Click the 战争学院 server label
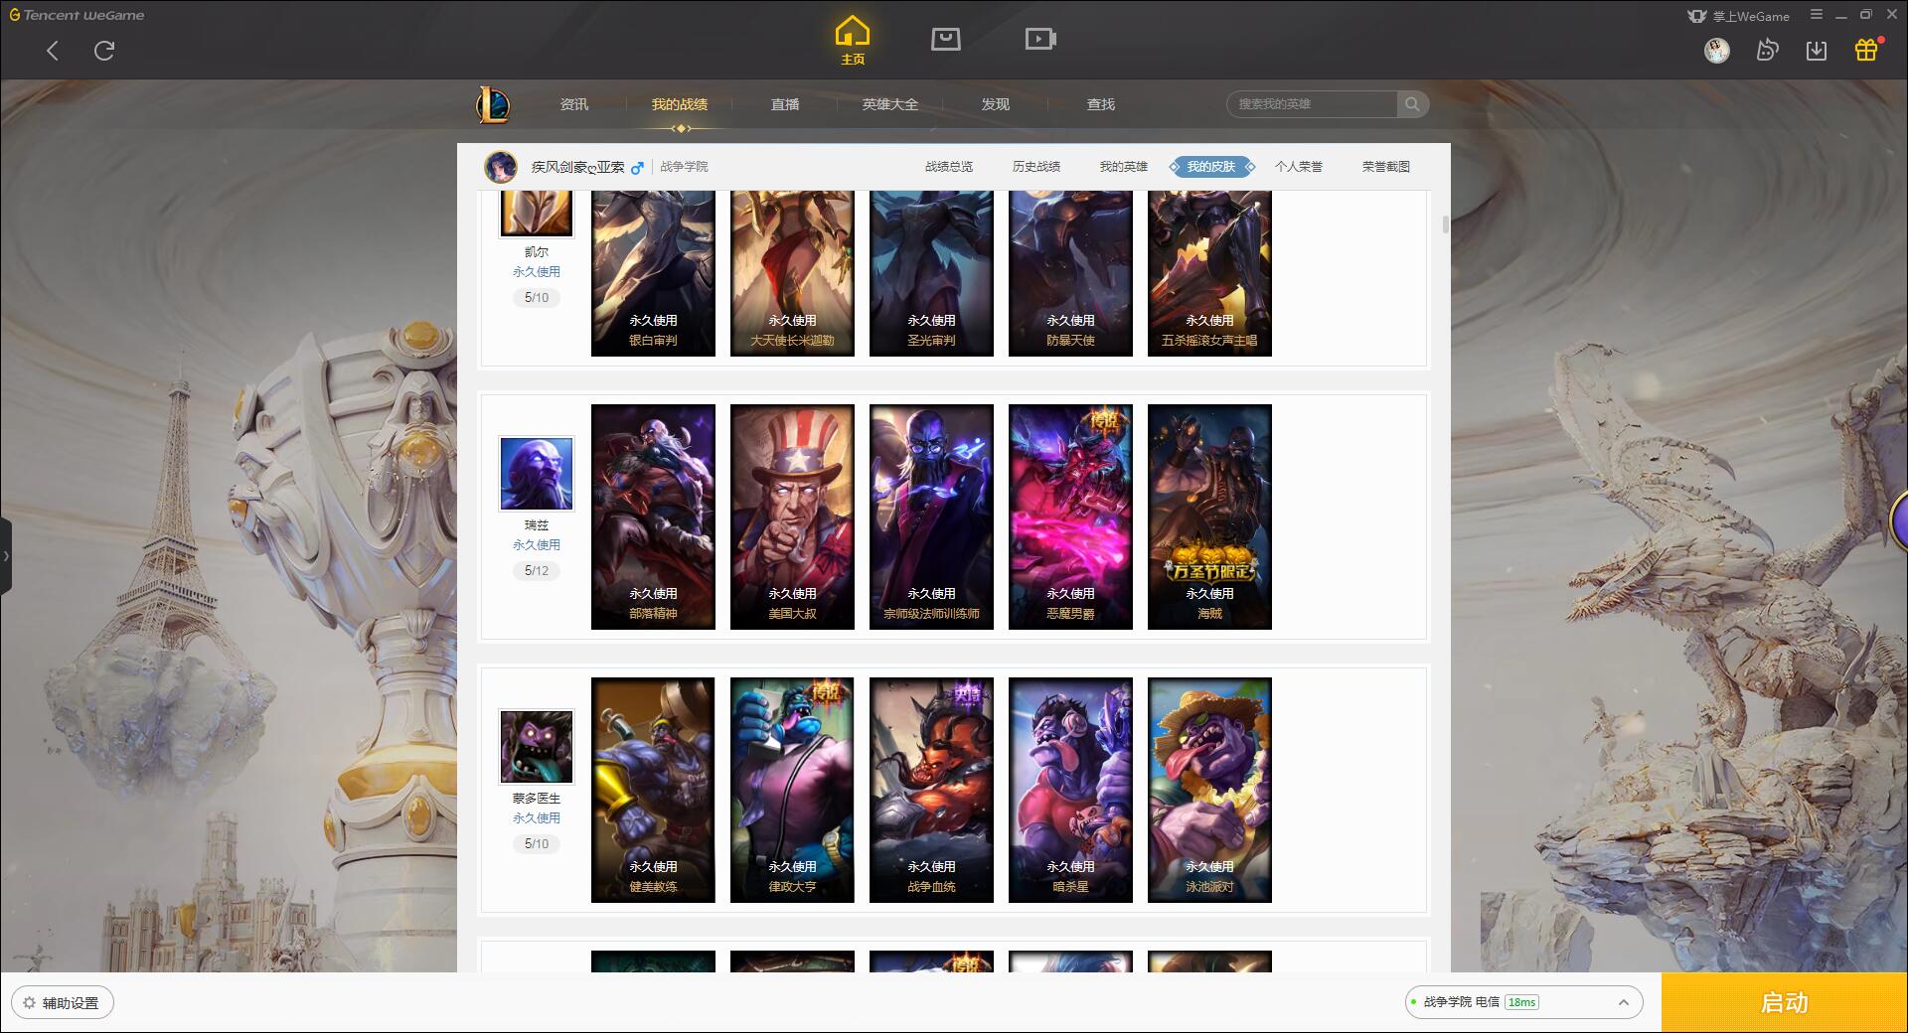This screenshot has width=1908, height=1033. (x=685, y=167)
